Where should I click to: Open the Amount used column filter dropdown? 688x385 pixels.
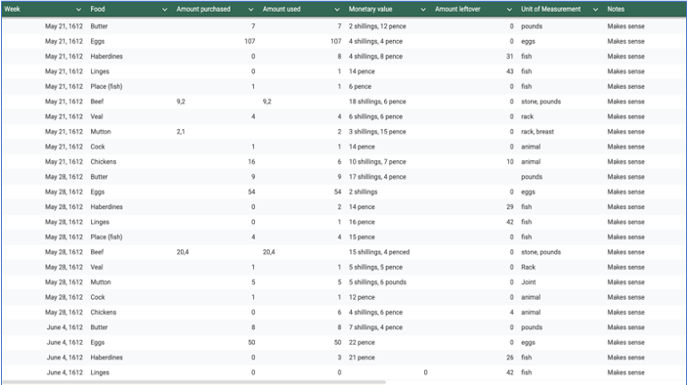click(x=336, y=9)
